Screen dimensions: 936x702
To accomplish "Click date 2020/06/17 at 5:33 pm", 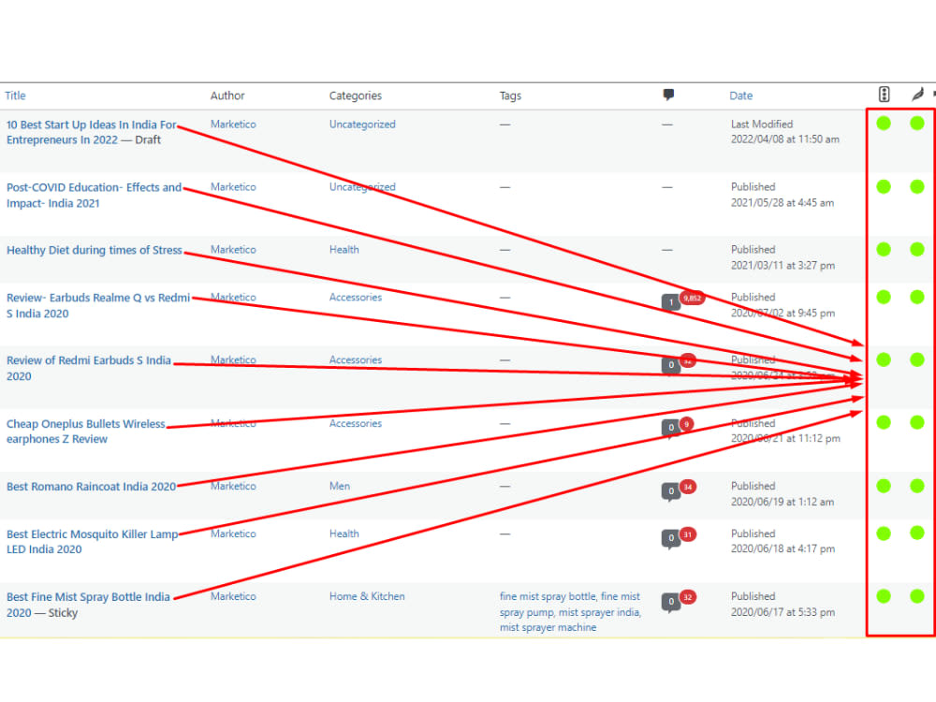I will [x=782, y=612].
